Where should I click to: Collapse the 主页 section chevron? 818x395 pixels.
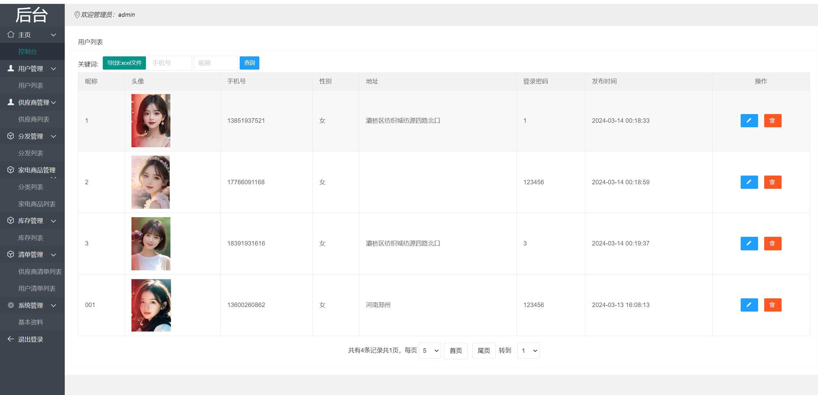pos(53,34)
